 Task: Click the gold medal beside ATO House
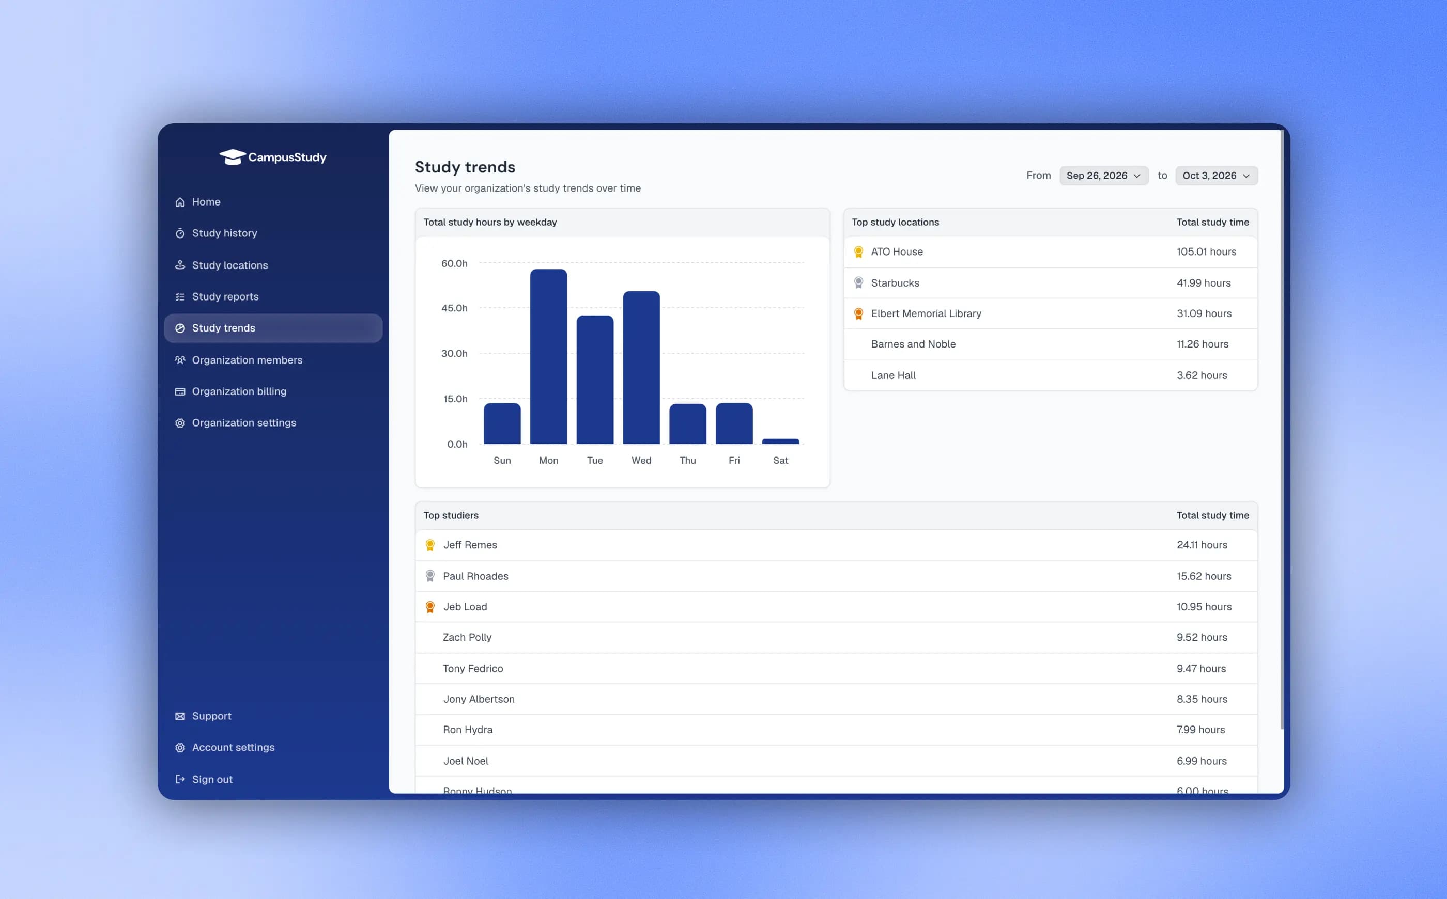(x=858, y=251)
